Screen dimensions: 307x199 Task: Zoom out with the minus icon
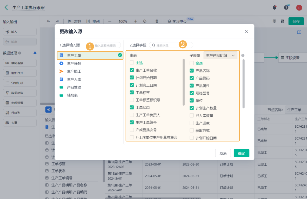click(x=110, y=21)
